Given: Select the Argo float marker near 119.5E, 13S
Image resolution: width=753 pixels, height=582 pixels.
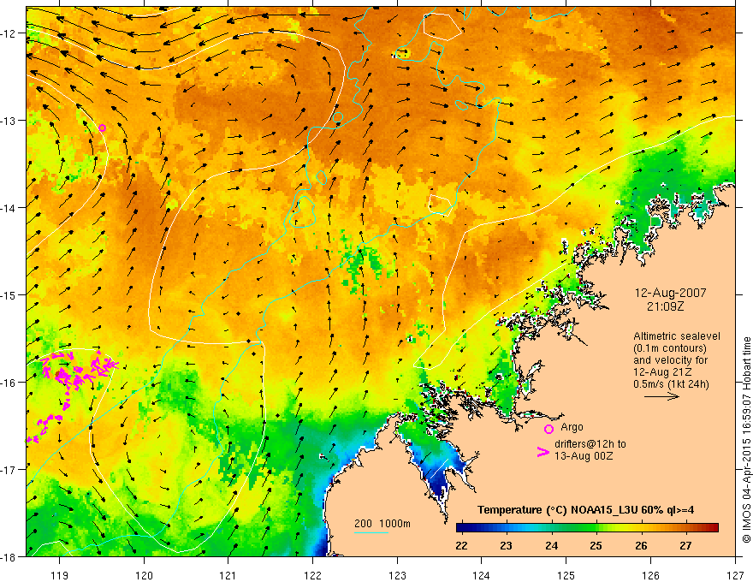Looking at the screenshot, I should (x=103, y=128).
